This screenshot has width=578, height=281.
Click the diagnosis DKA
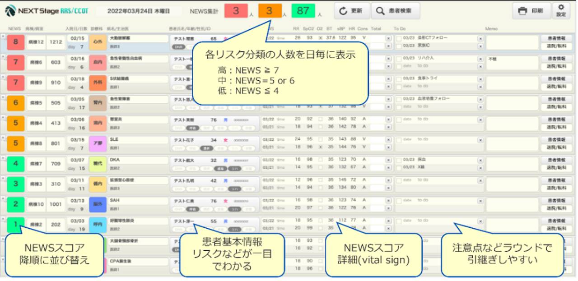pyautogui.click(x=114, y=160)
